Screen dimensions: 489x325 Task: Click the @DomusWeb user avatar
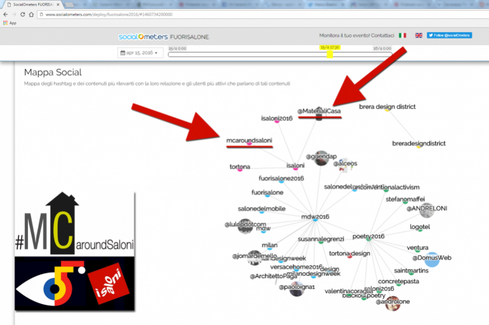432,260
